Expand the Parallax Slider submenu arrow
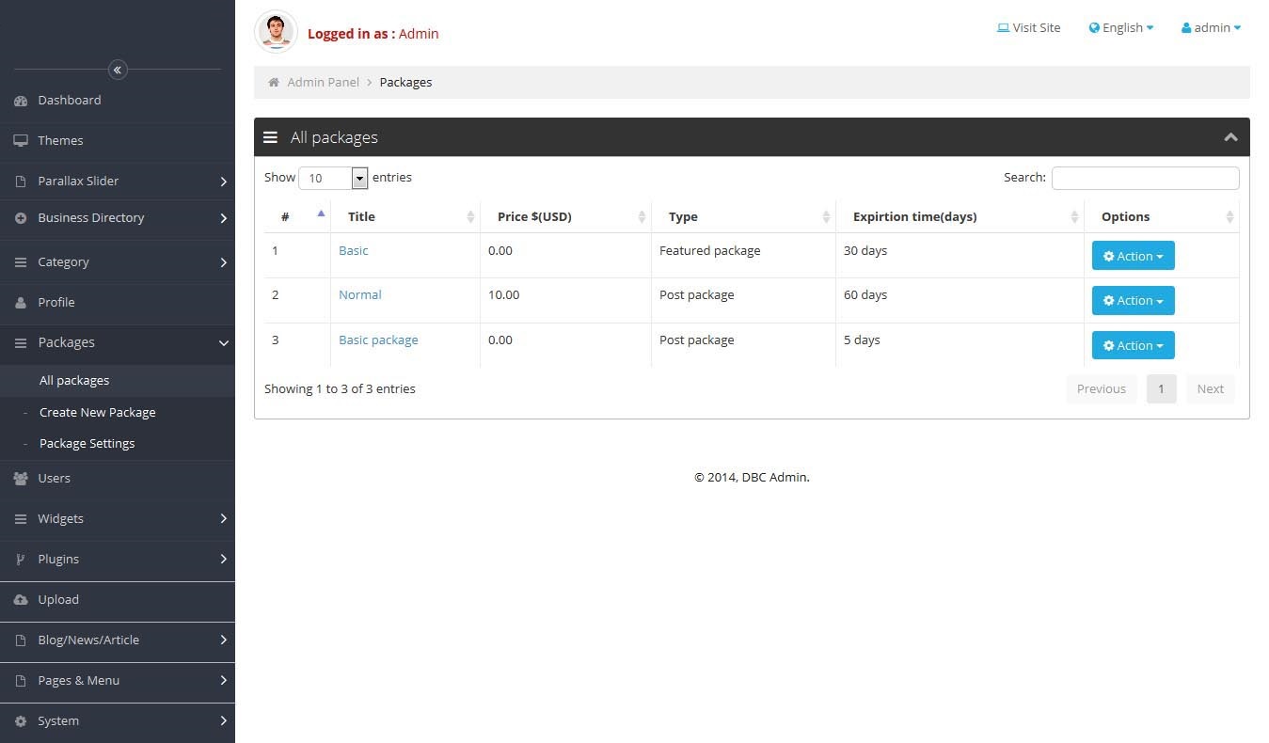This screenshot has width=1269, height=743. tap(224, 182)
